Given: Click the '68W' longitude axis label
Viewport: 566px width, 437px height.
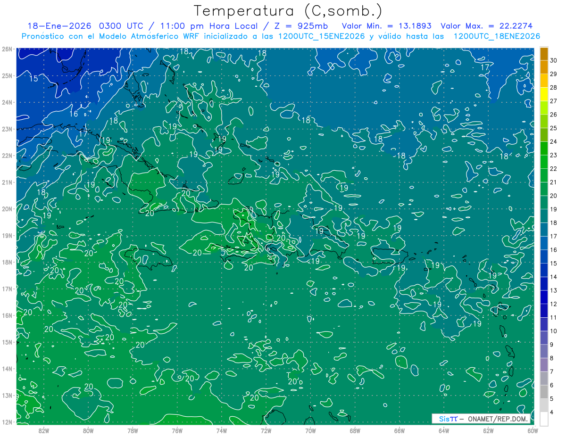Looking at the screenshot, I should pyautogui.click(x=355, y=430).
